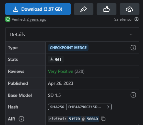Click the share arrow icon button
Screen dimensions: 143x125
(x=84, y=9)
